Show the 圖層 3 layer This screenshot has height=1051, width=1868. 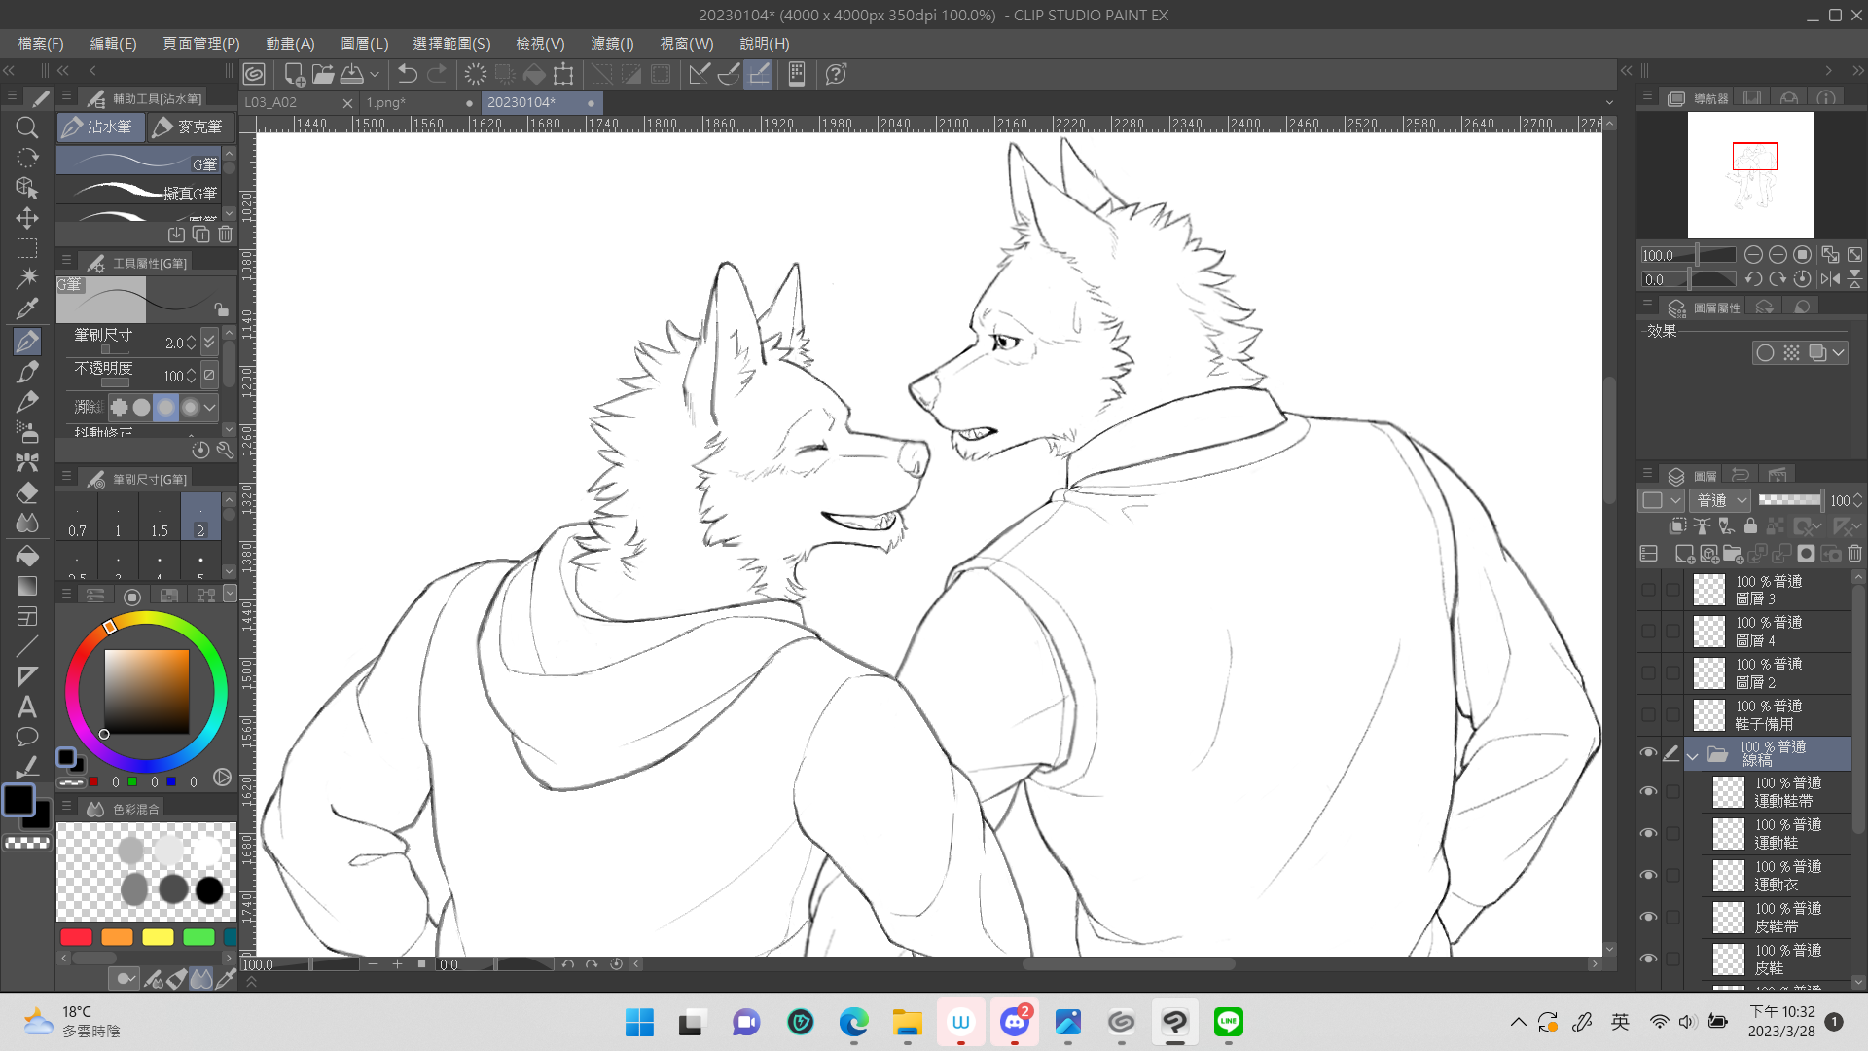point(1647,590)
